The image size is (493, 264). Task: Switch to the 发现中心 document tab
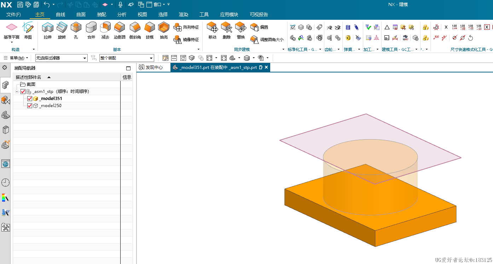(x=151, y=68)
